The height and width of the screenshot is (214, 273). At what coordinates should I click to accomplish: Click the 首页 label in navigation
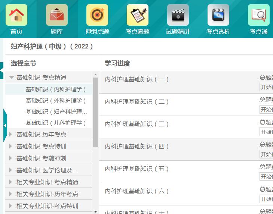tap(16, 32)
